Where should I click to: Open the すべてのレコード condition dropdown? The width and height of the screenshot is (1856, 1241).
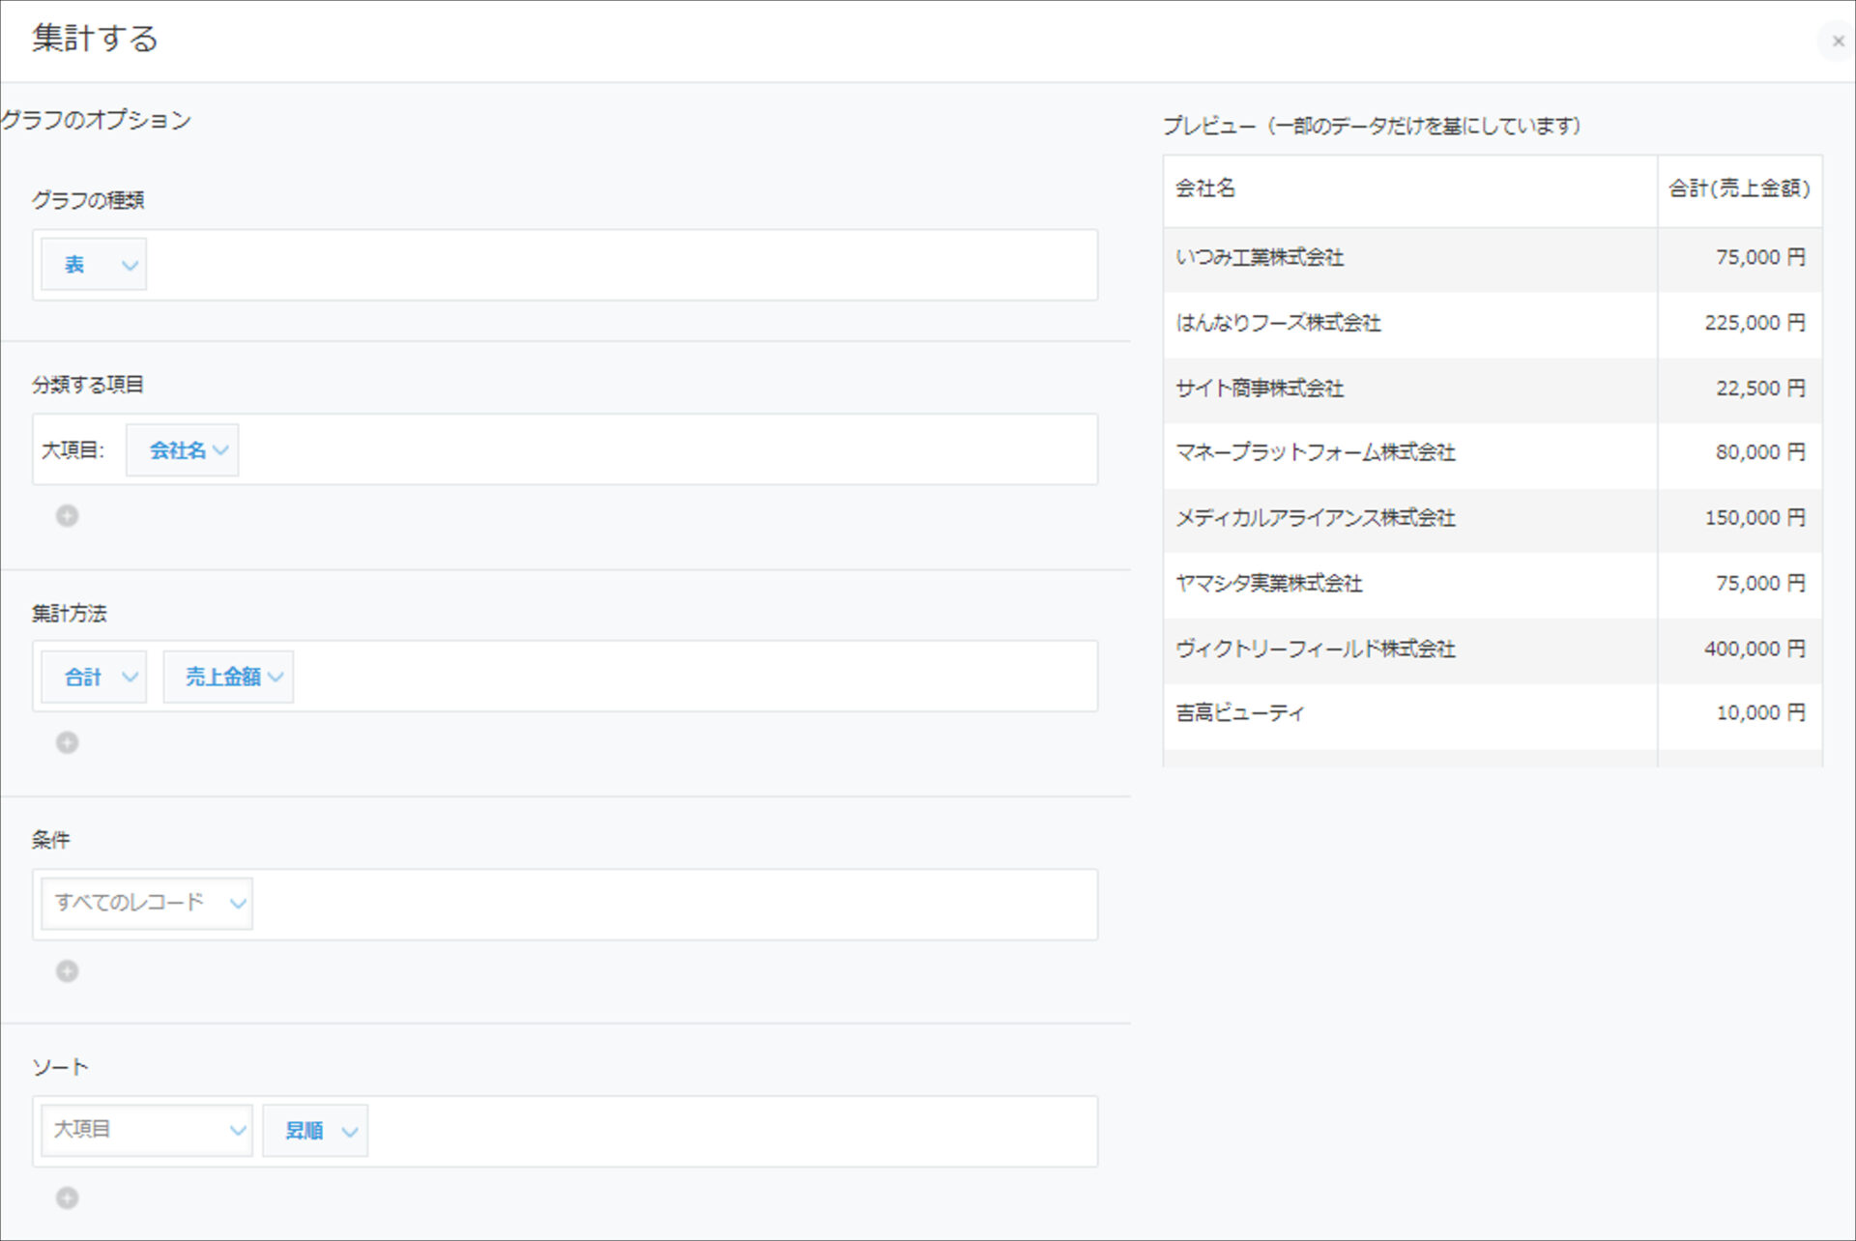(x=147, y=904)
